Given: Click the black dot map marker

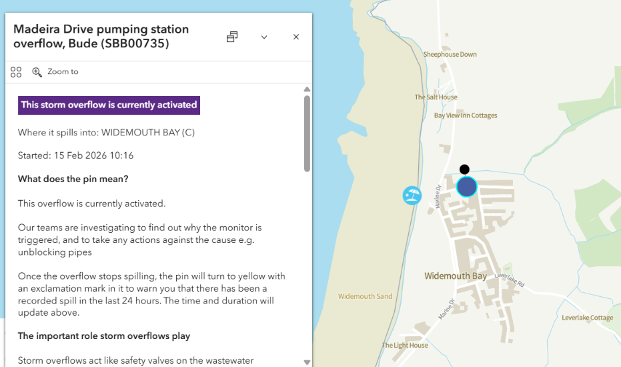Looking at the screenshot, I should click(464, 169).
